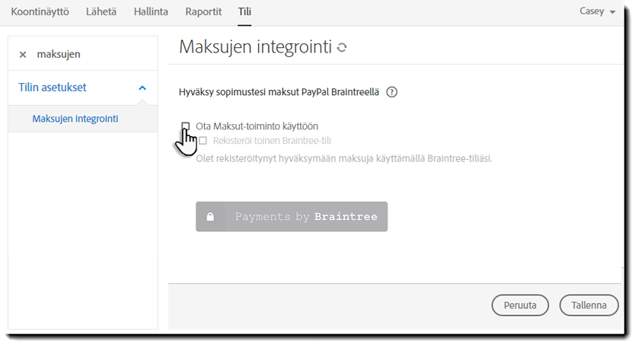632x341 pixels.
Task: Click the Tallenna button
Action: [589, 305]
